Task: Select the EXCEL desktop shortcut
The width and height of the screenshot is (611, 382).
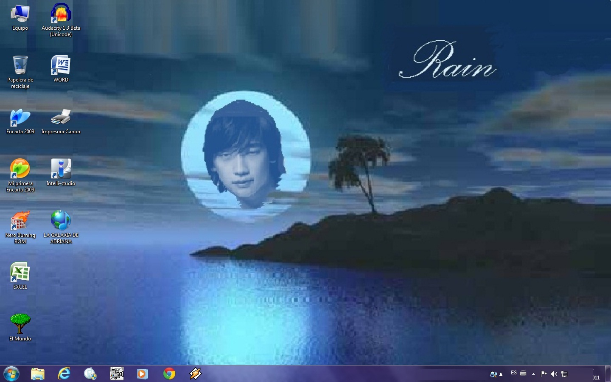Action: (20, 272)
